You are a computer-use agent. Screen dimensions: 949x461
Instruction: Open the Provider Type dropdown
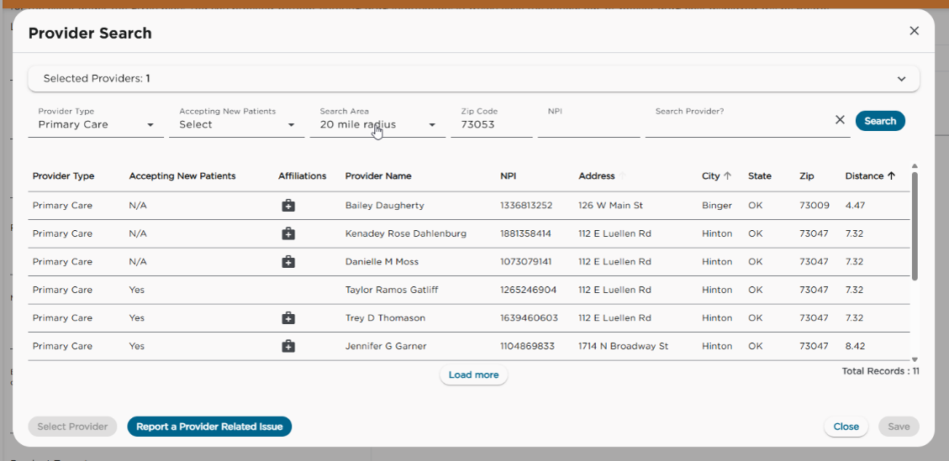pos(96,124)
